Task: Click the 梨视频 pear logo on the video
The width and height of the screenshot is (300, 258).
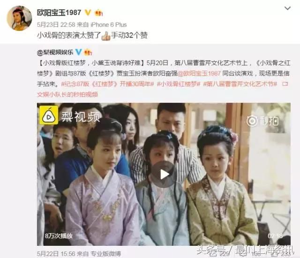Action: pos(49,115)
